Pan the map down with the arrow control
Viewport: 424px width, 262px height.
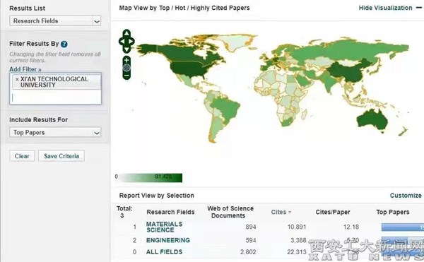126,49
